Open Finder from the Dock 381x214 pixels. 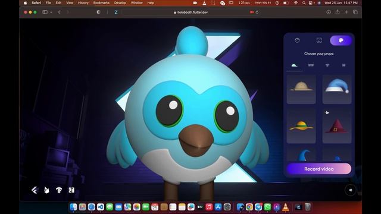tap(73, 207)
